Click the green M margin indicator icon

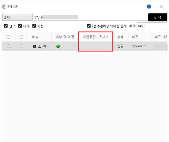tap(58, 46)
